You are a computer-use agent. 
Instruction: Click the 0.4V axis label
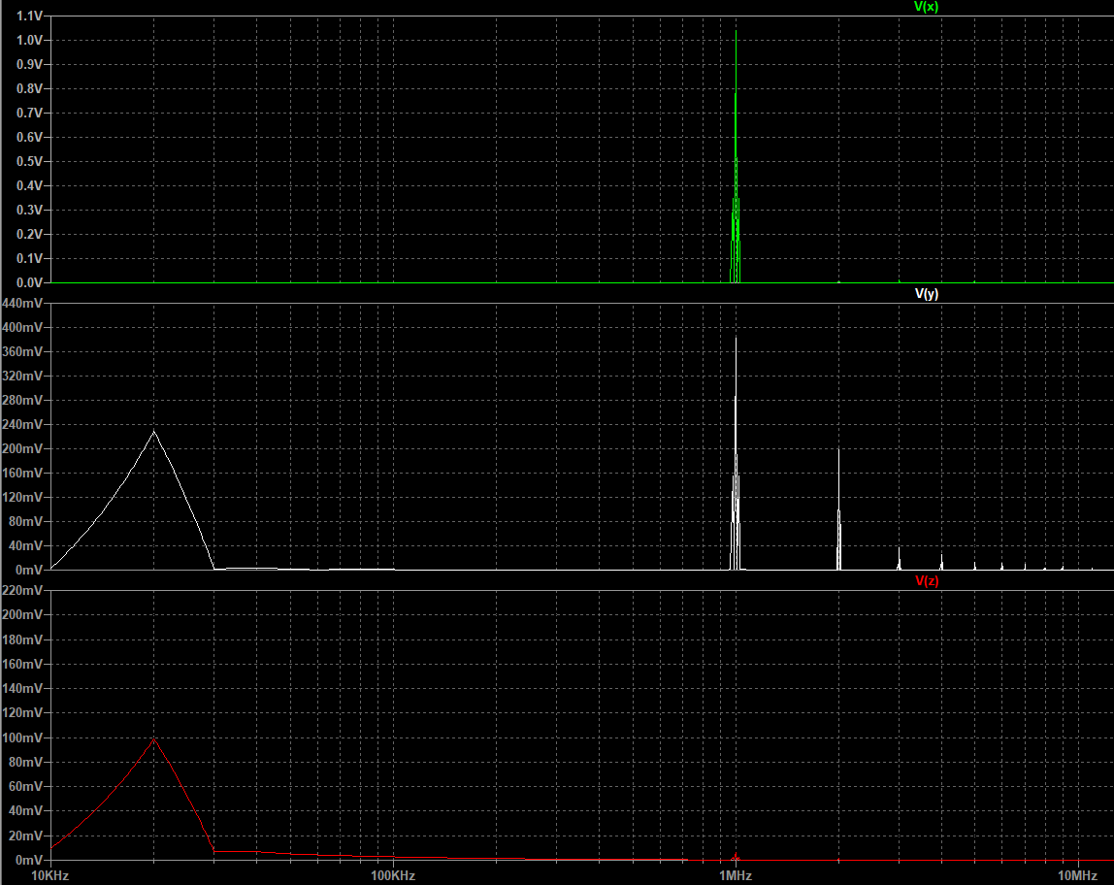(x=29, y=185)
